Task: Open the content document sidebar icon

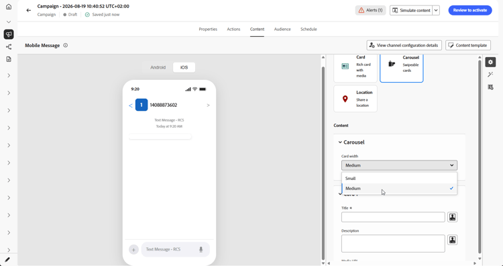Action: [x=9, y=59]
